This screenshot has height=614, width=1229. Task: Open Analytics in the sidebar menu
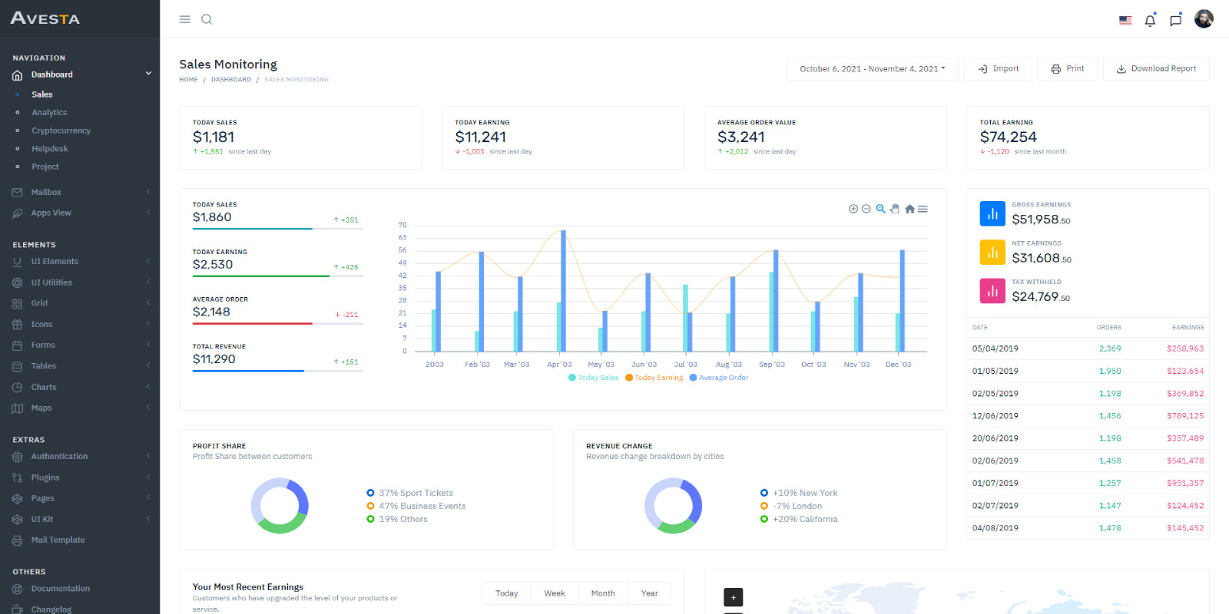point(49,113)
